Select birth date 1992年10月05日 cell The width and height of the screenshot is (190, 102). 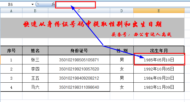coord(159,69)
